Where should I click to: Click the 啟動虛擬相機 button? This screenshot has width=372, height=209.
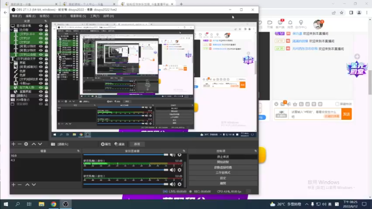(x=223, y=167)
